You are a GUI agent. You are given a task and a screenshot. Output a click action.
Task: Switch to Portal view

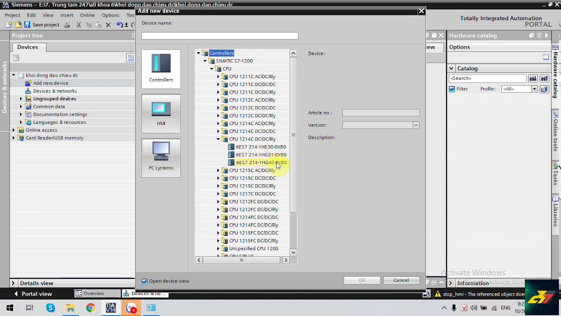(x=33, y=294)
